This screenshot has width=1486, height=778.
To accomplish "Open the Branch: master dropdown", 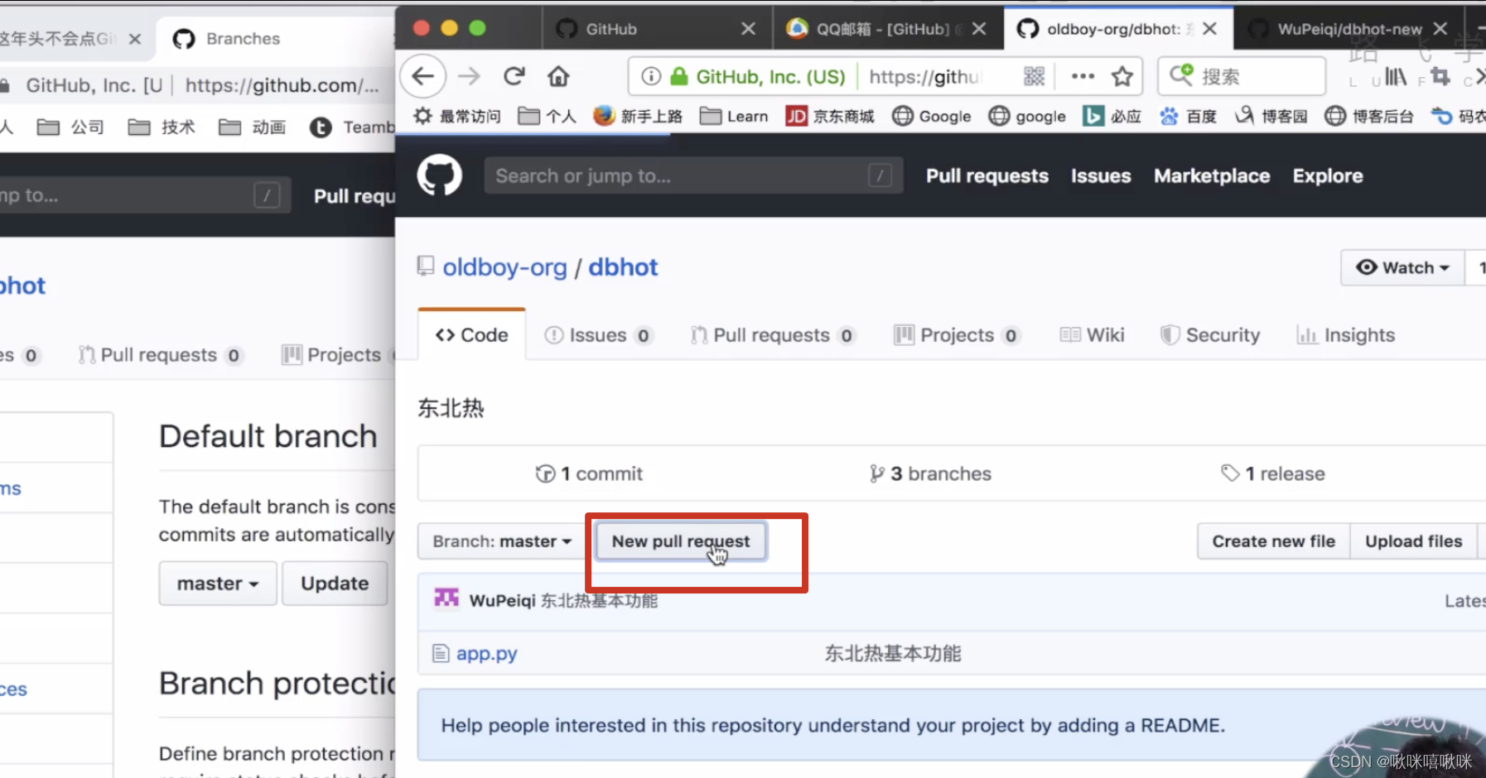I will 502,541.
